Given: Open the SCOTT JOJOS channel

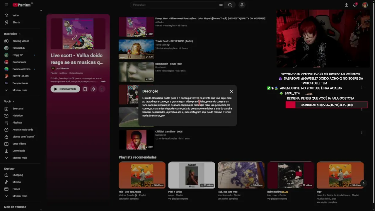Looking at the screenshot, I should (x=20, y=76).
